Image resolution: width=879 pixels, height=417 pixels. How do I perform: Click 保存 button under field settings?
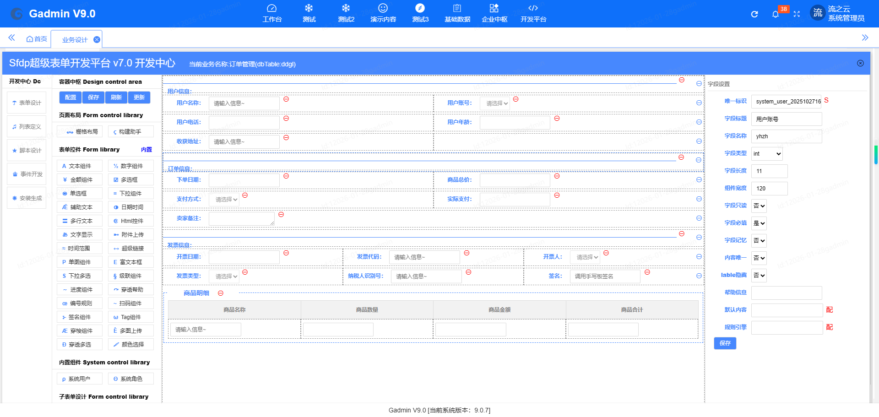click(725, 343)
